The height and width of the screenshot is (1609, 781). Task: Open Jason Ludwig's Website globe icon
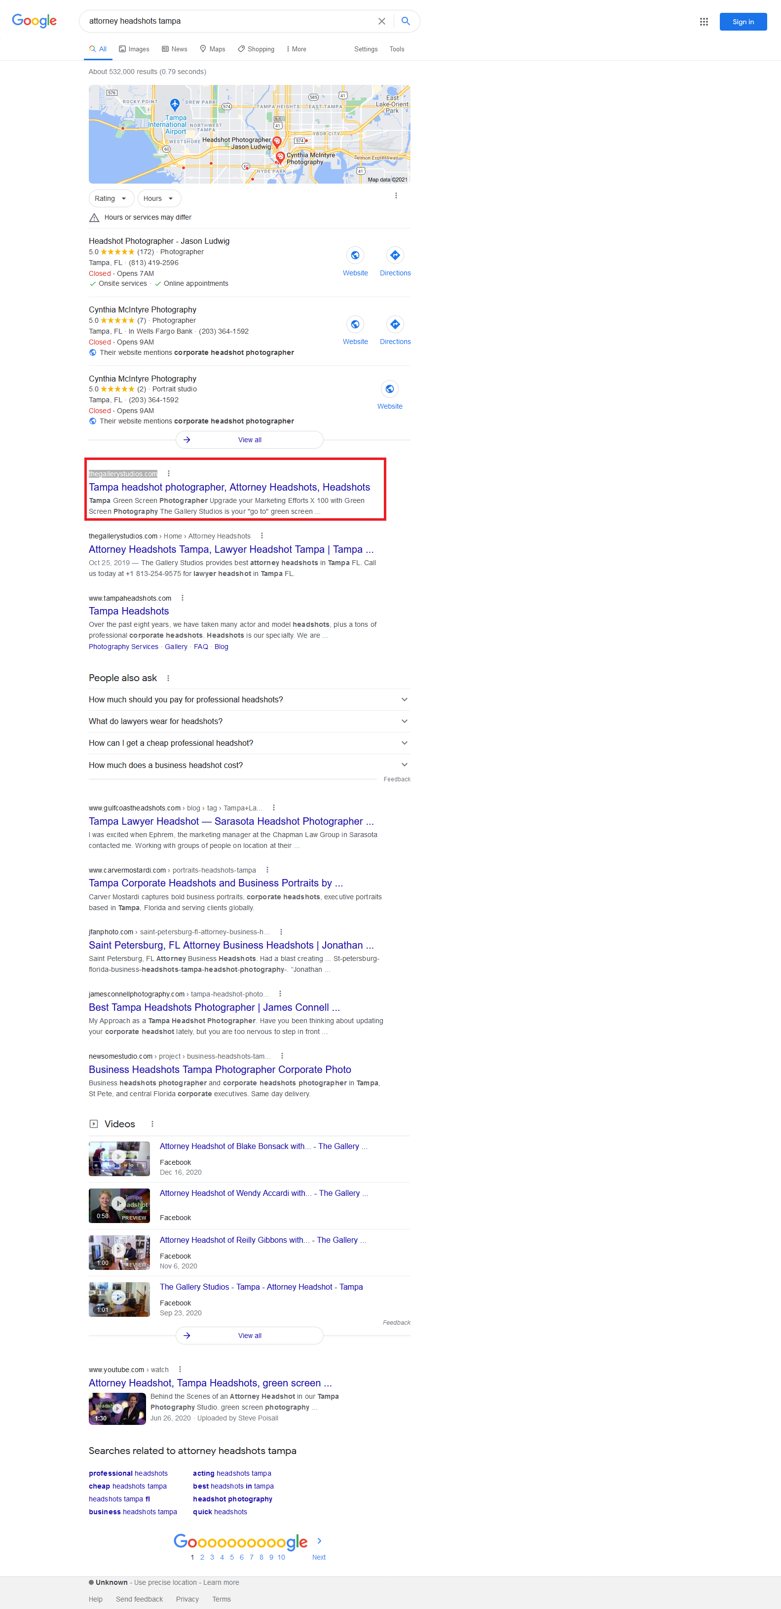(x=355, y=256)
